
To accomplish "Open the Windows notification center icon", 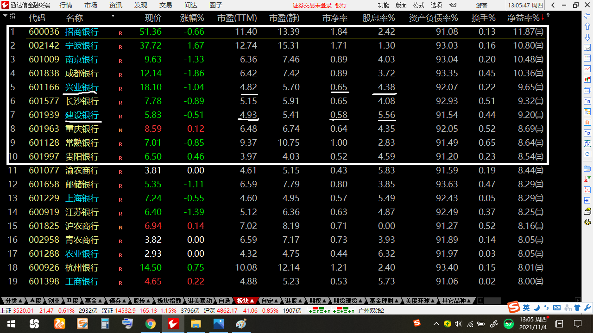I will 578,324.
